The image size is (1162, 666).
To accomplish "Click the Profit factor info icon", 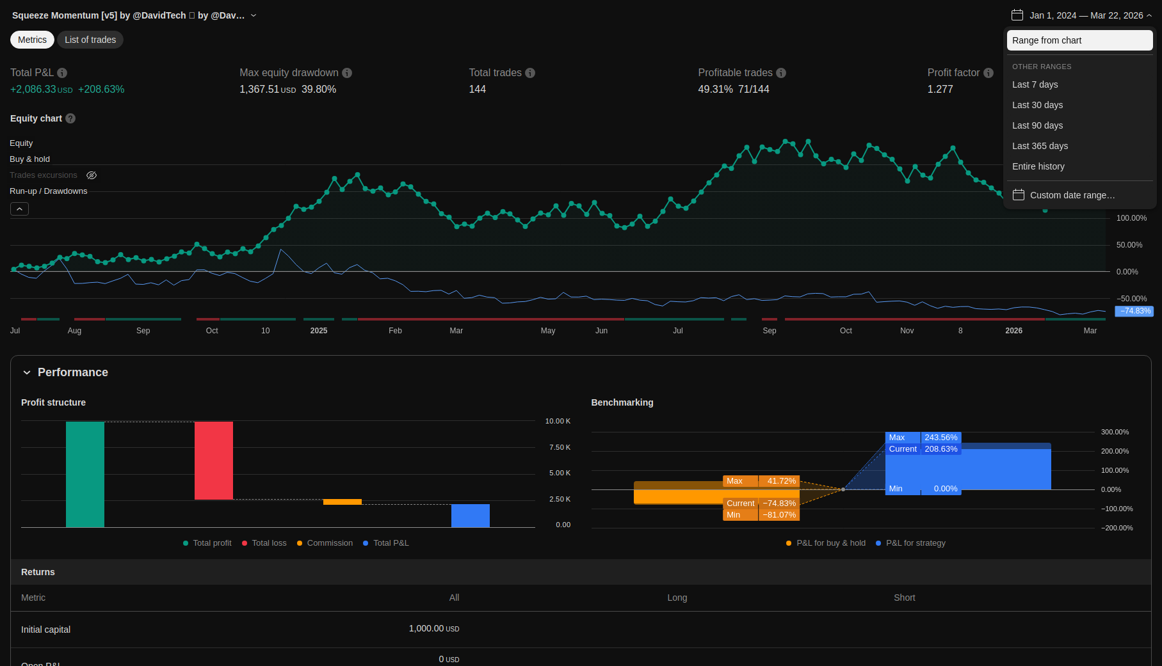I will tap(989, 73).
